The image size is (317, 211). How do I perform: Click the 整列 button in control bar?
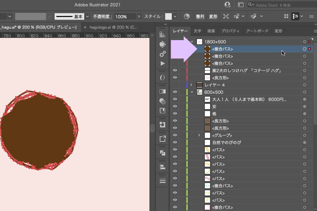pos(200,16)
